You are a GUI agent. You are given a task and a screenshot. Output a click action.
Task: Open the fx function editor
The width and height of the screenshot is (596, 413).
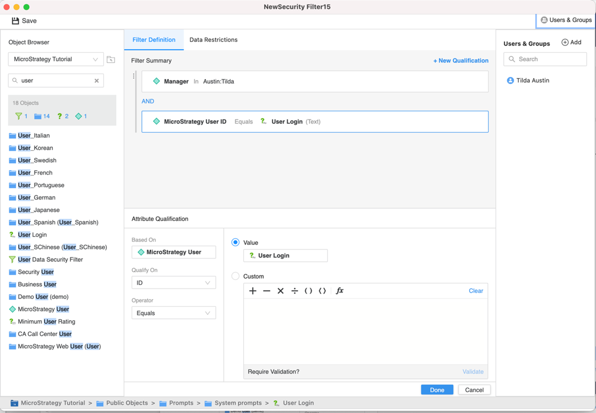tap(340, 291)
